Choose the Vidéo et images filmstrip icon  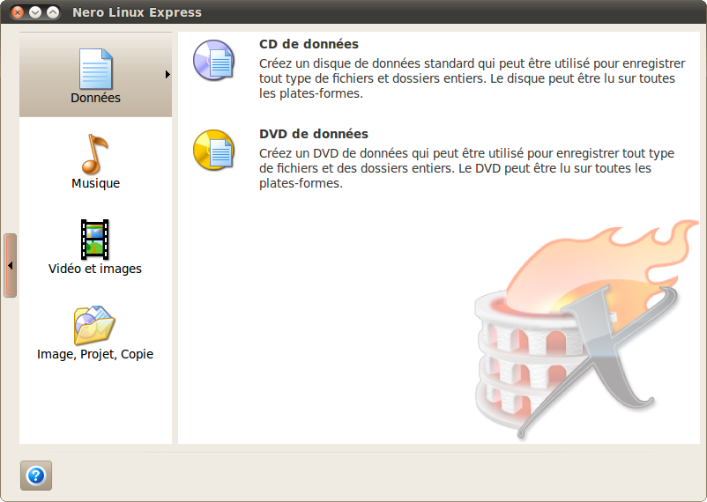[x=94, y=240]
